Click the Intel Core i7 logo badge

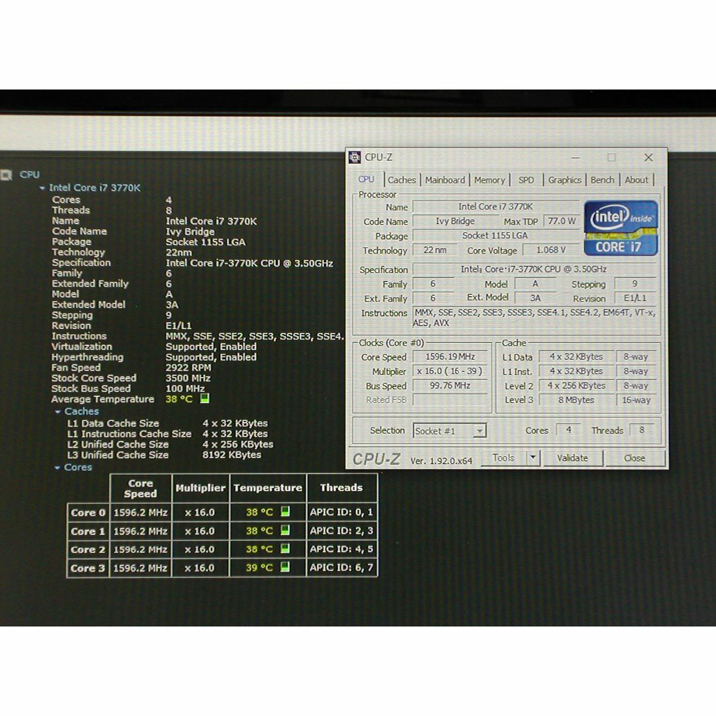click(621, 228)
